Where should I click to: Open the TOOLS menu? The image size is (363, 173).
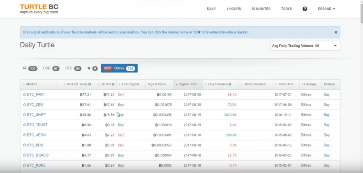[x=286, y=9]
